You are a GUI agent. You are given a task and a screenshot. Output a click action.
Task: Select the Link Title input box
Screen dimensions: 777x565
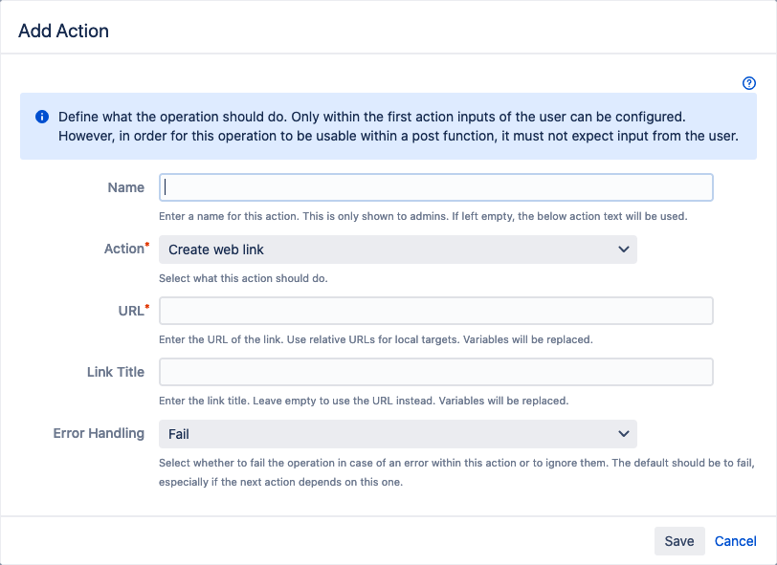tap(435, 372)
